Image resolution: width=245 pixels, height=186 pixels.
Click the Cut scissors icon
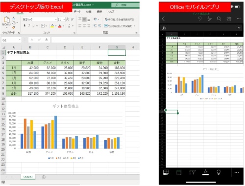pyautogui.click(x=14, y=18)
